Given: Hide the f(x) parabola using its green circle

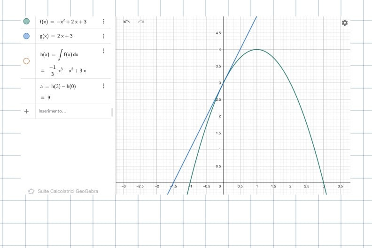Looking at the screenshot, I should (x=26, y=22).
